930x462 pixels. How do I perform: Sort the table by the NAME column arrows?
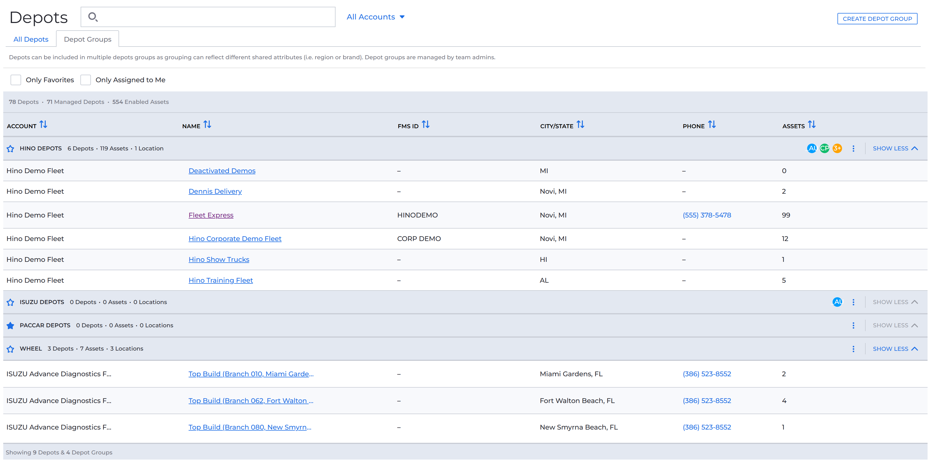coord(207,124)
